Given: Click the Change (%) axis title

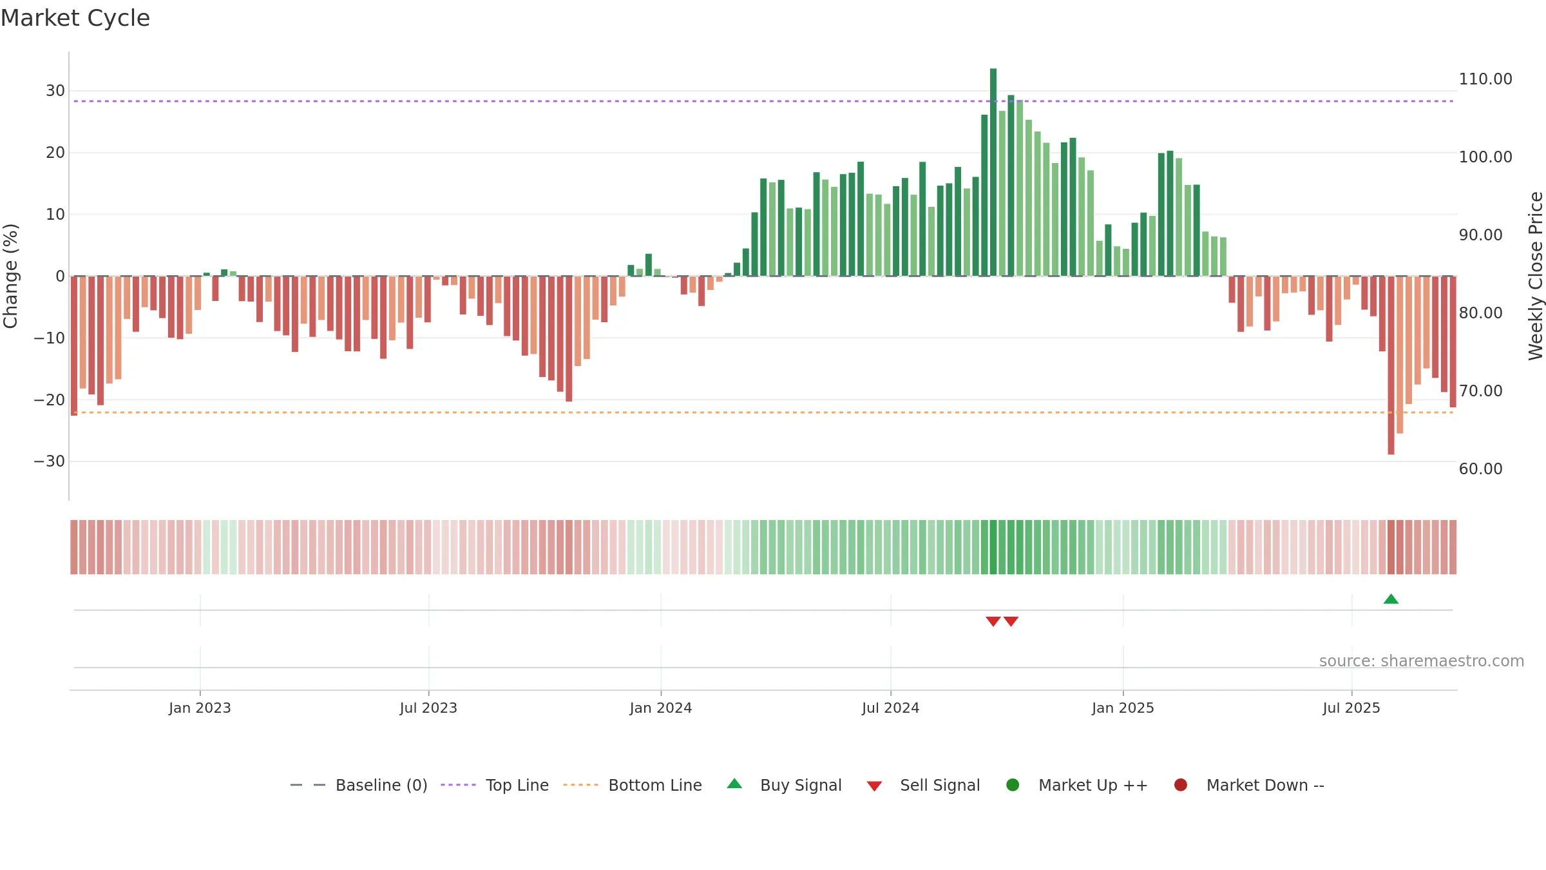Looking at the screenshot, I should 10,276.
